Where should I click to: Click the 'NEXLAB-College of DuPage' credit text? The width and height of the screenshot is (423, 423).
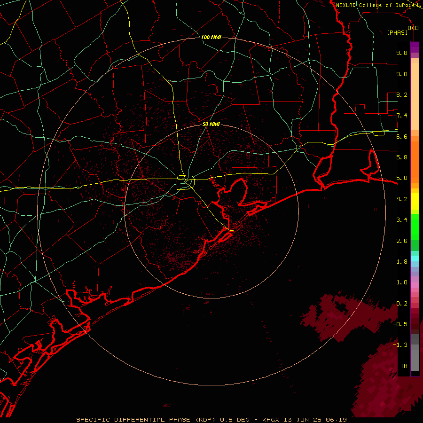coord(375,5)
